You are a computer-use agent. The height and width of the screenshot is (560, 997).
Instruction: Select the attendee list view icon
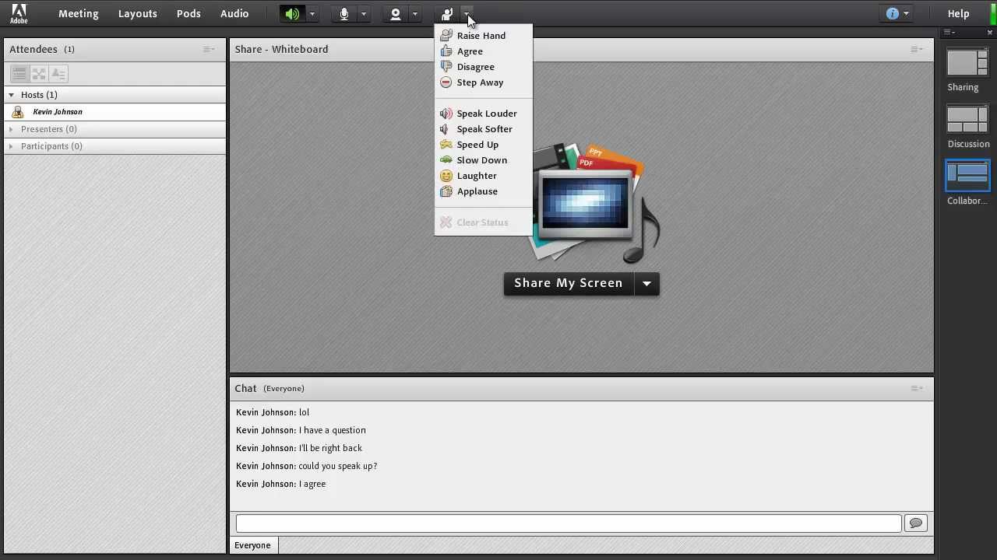[x=19, y=73]
